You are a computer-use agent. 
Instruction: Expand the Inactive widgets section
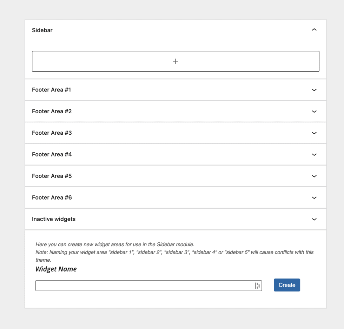point(314,219)
